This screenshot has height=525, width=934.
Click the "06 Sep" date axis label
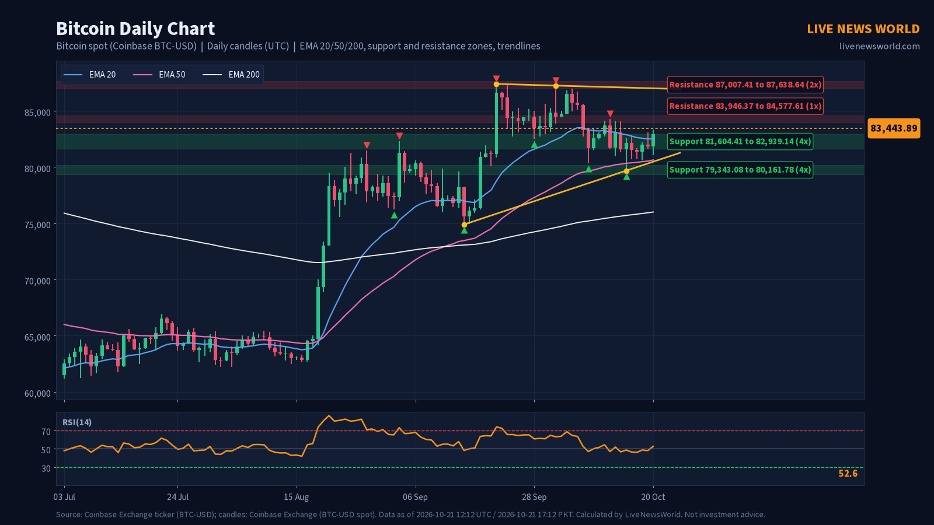(415, 497)
